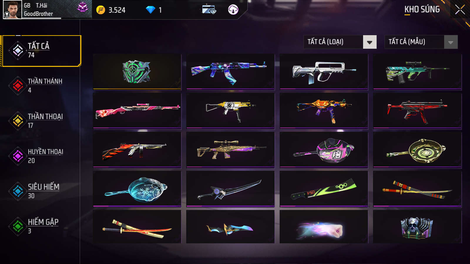Select the blue purple AK rifle skin

pyautogui.click(x=230, y=72)
